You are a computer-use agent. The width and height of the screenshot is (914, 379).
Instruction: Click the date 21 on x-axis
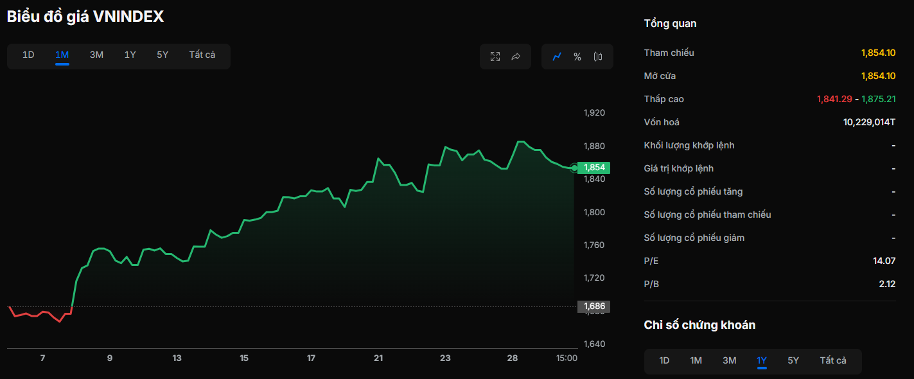click(x=378, y=358)
